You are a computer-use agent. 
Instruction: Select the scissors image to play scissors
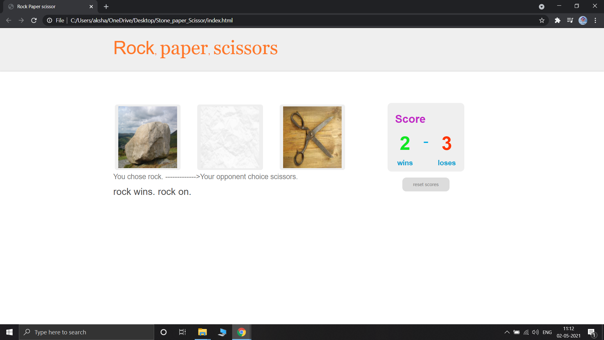[x=312, y=137]
